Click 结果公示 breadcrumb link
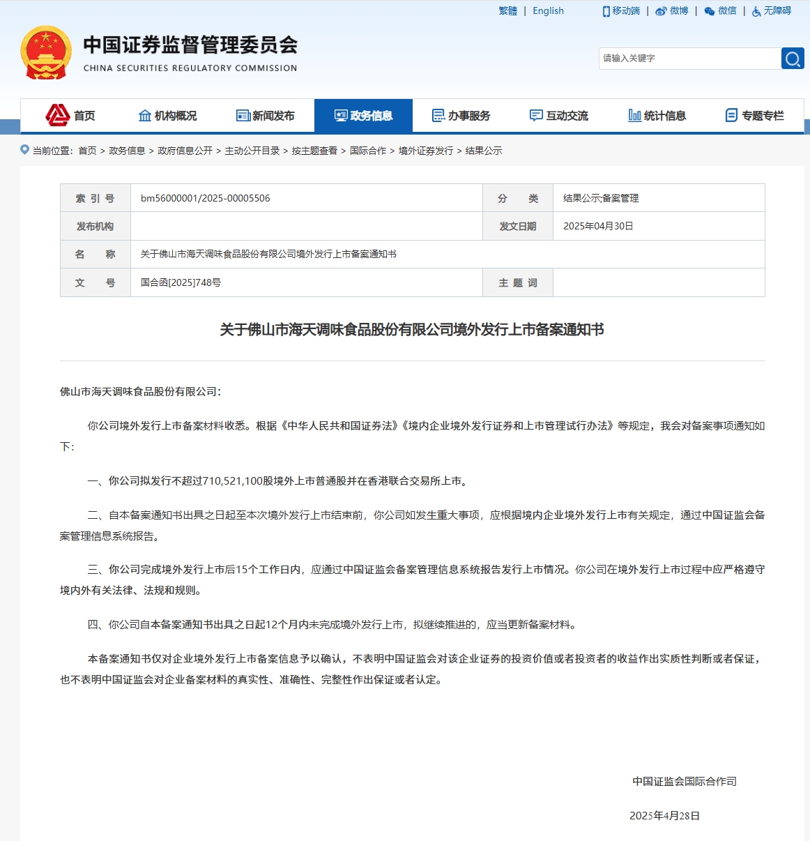This screenshot has height=841, width=810. [484, 151]
